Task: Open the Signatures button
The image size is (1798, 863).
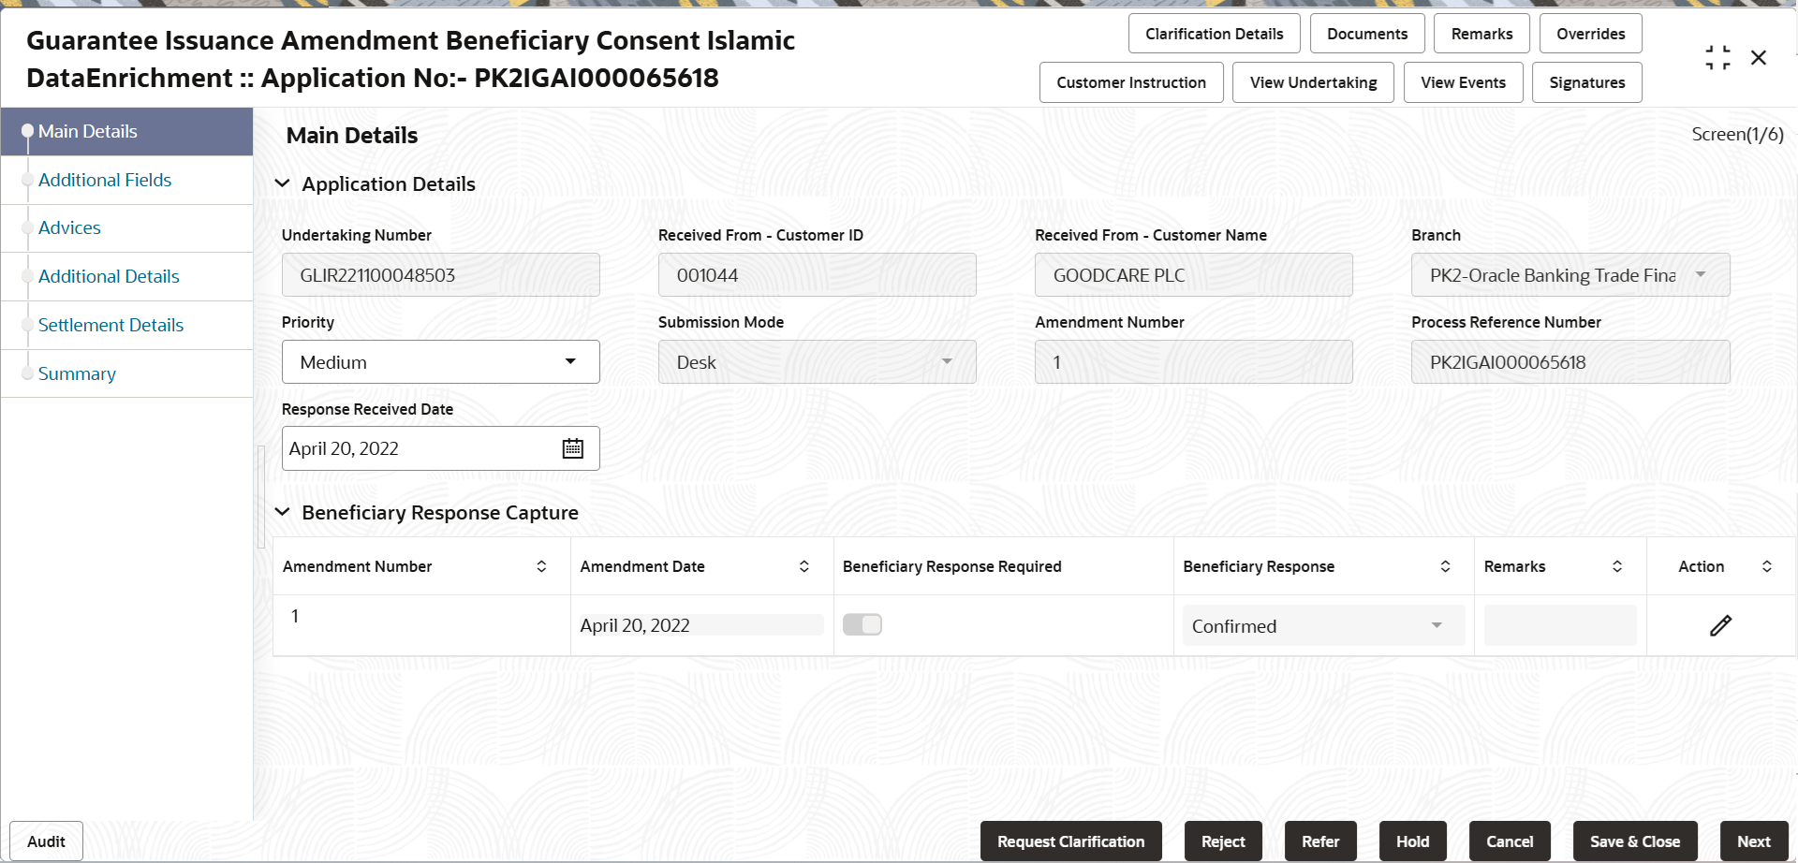Action: click(1587, 82)
